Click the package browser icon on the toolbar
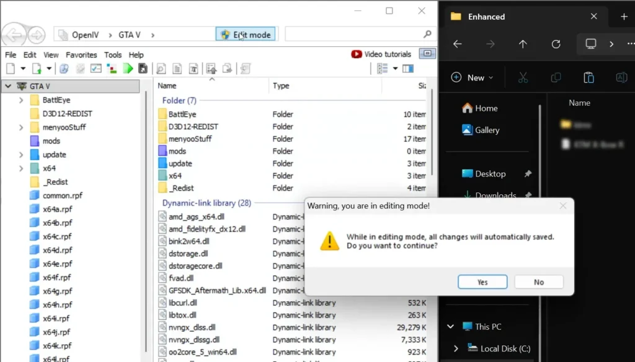This screenshot has height=362, width=635. tap(64, 68)
